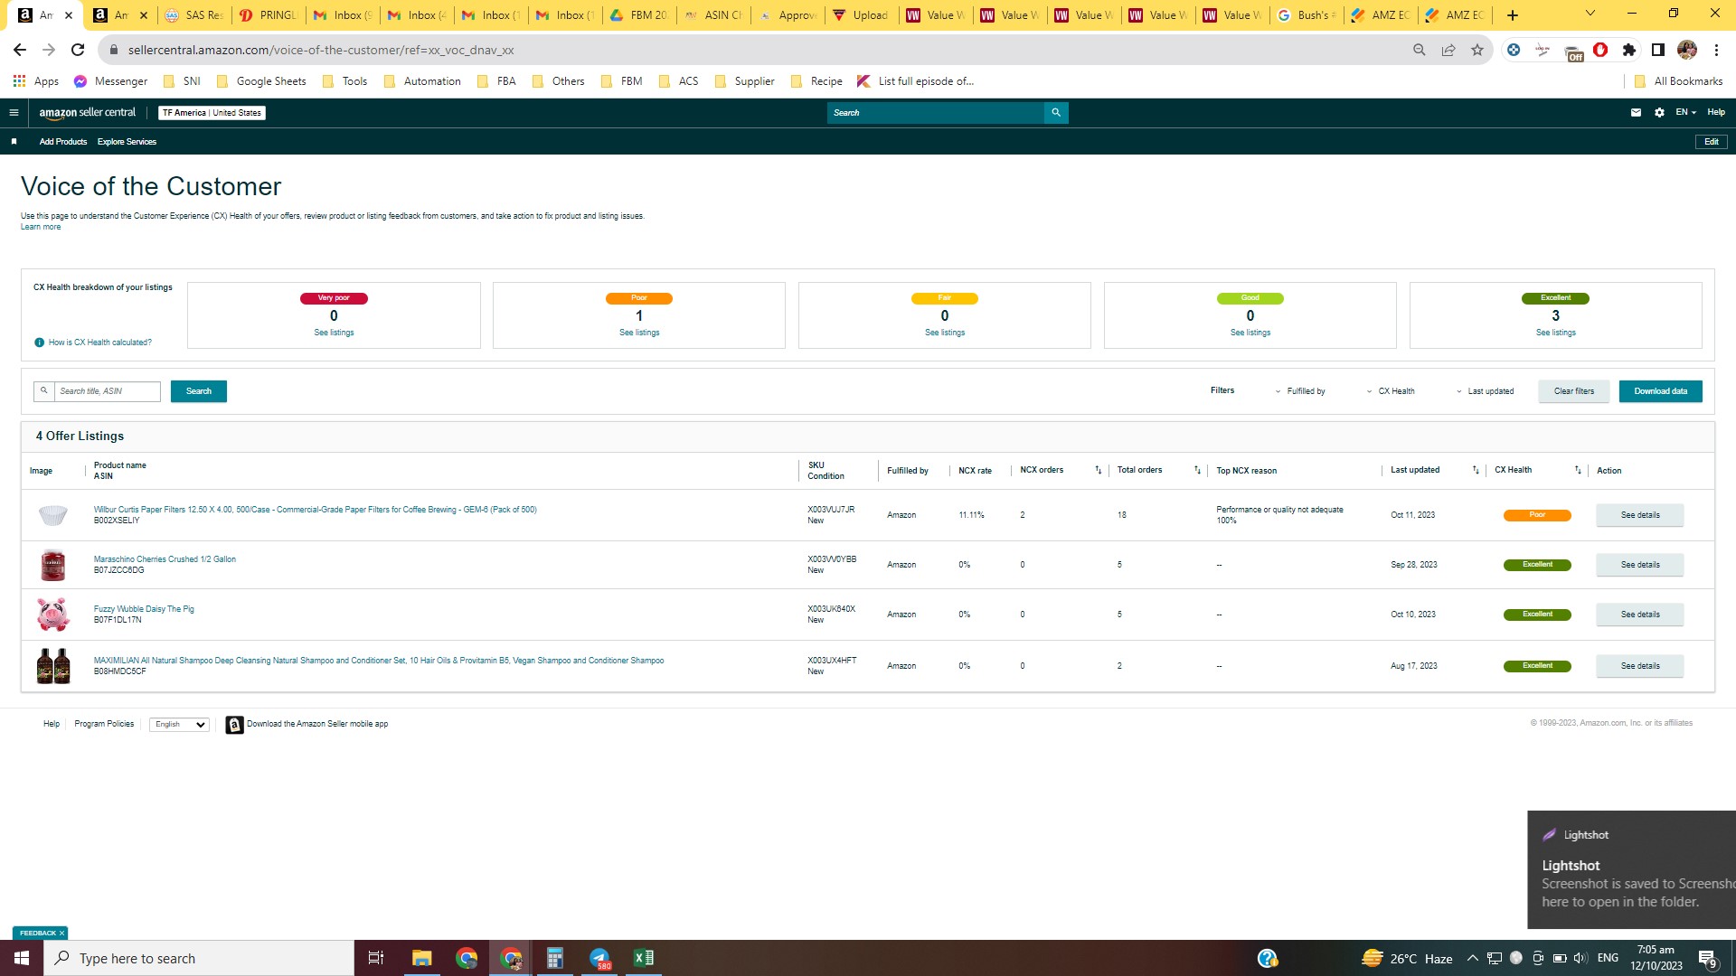Click the Download data button
Screen dimensions: 1736x976
(1661, 391)
